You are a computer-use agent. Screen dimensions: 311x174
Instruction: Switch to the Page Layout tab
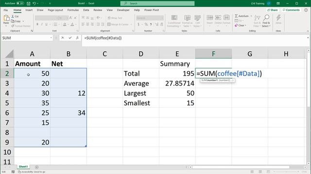[55, 10]
